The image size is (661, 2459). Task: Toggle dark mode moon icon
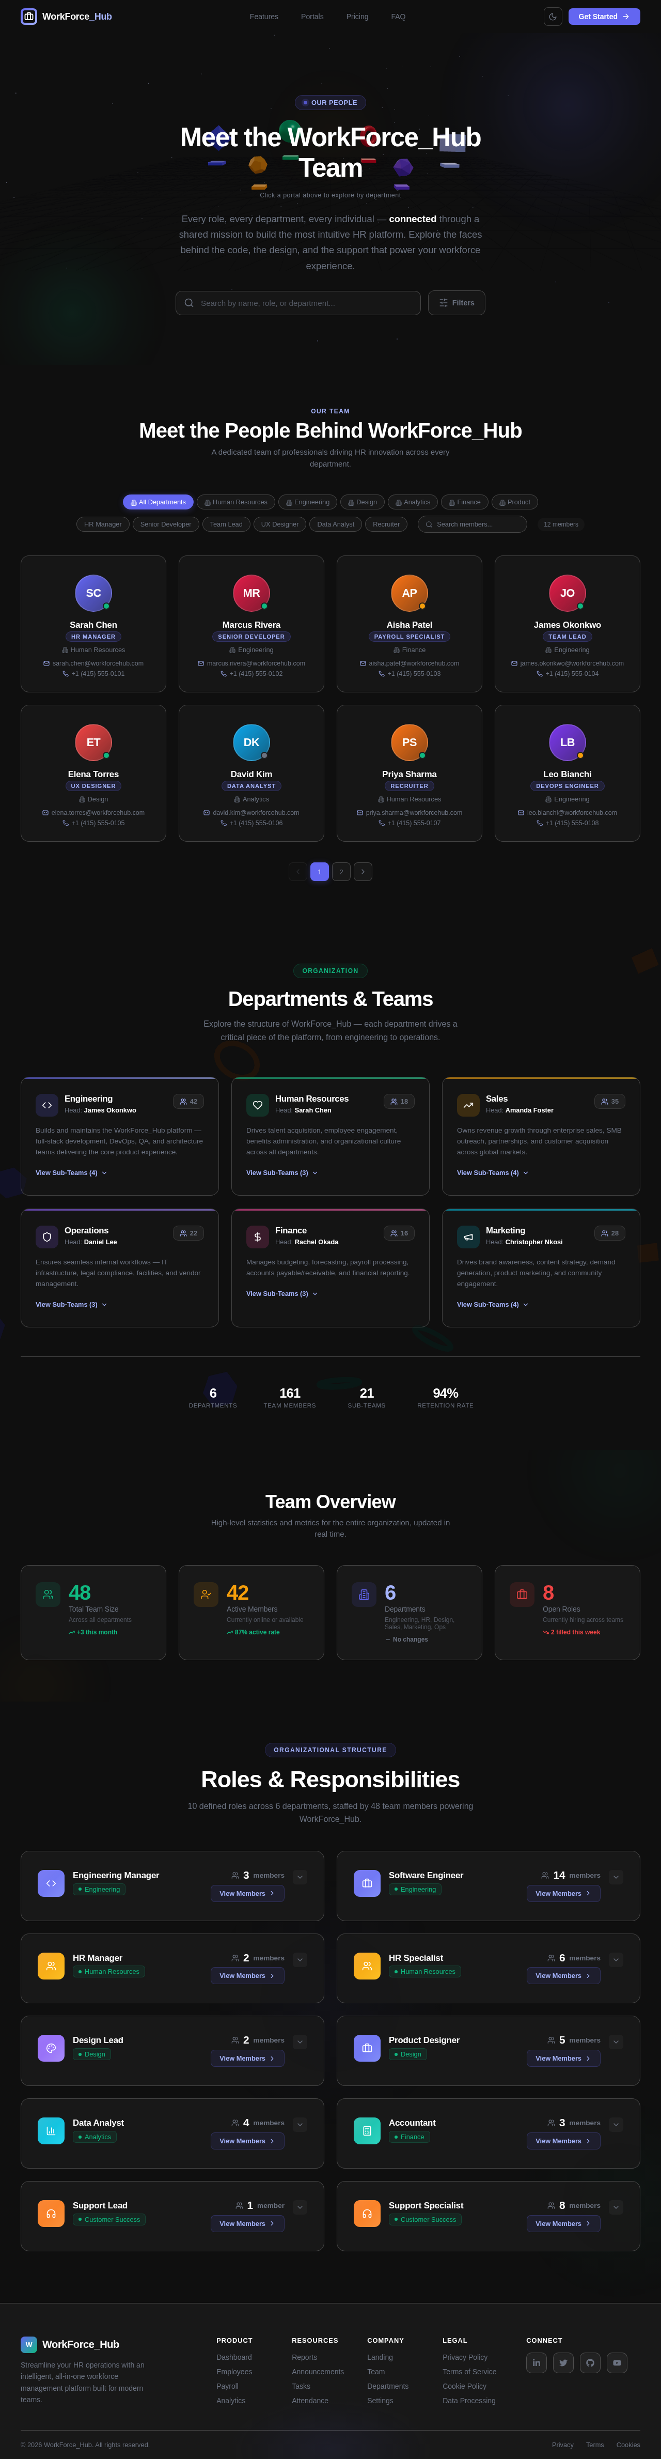pyautogui.click(x=552, y=16)
